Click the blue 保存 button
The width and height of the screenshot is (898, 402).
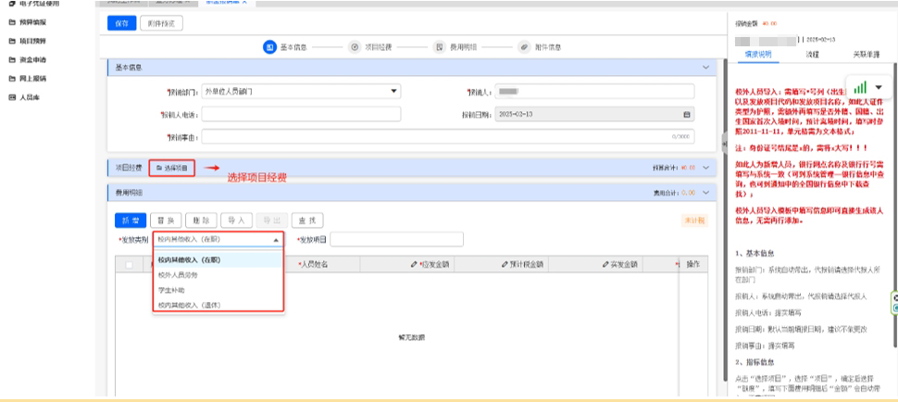coord(121,22)
